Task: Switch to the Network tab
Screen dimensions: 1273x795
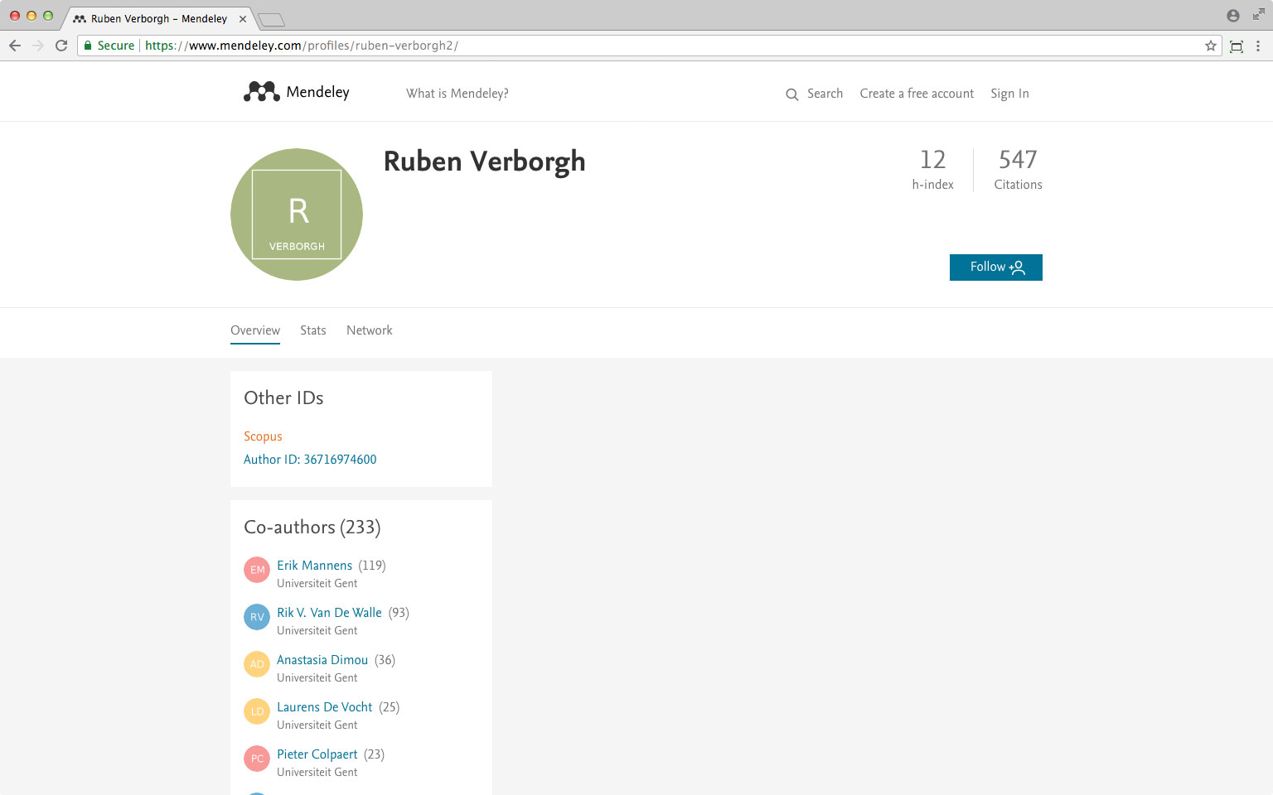Action: [370, 330]
